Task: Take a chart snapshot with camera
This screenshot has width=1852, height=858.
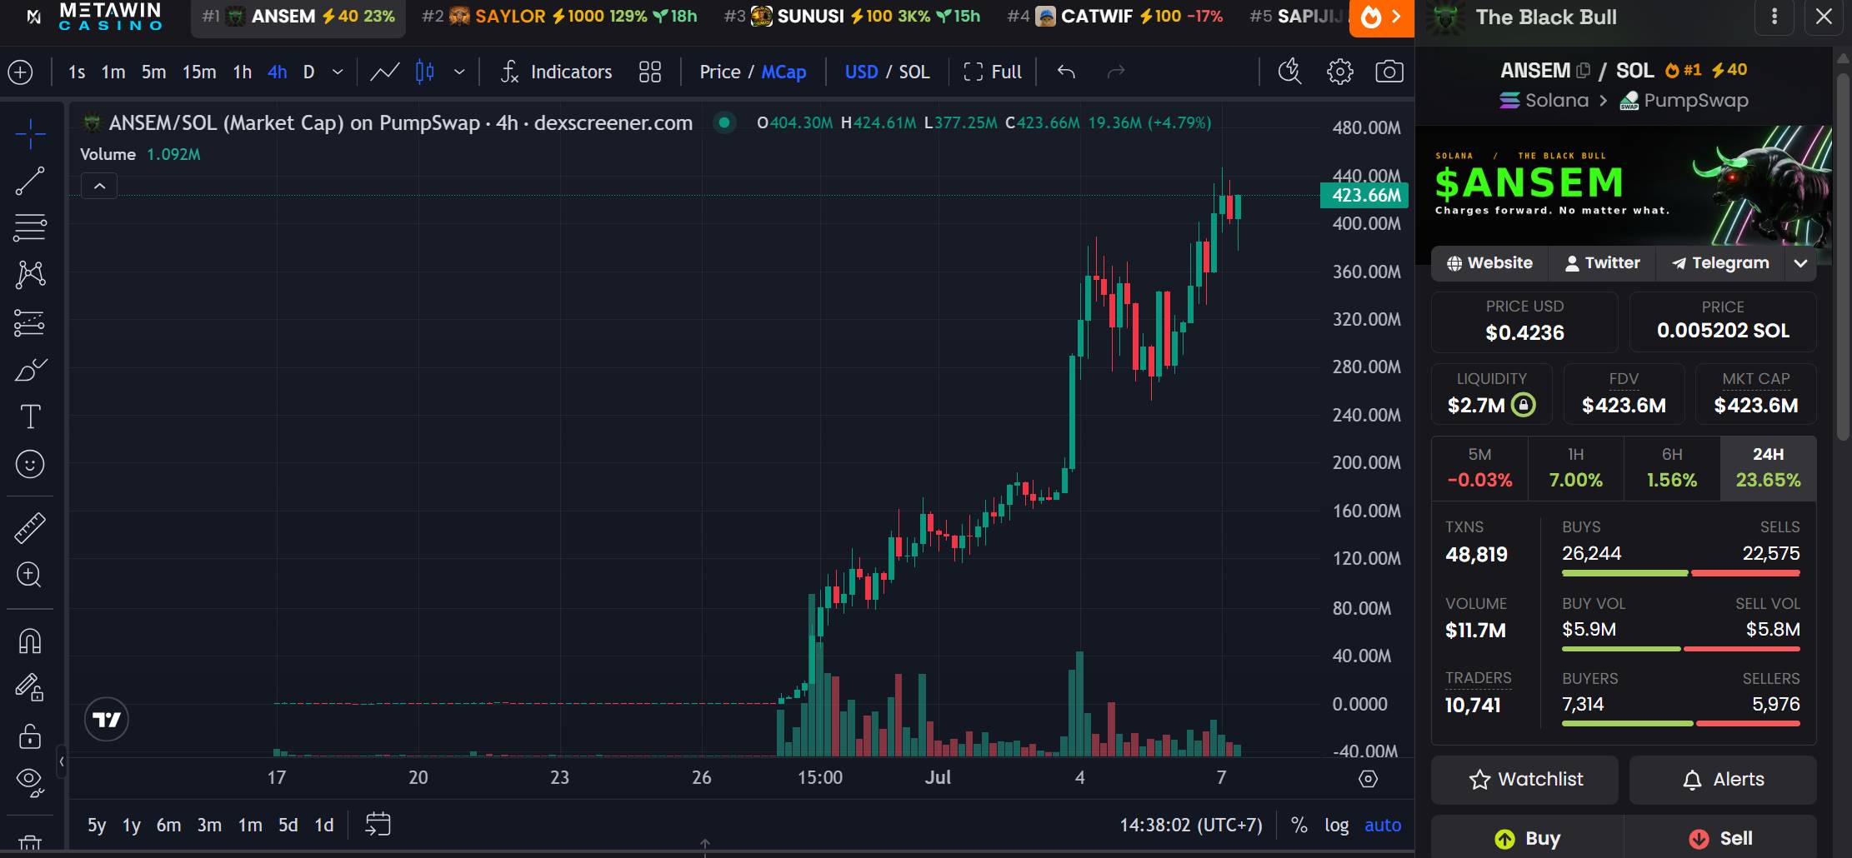Action: (1389, 72)
